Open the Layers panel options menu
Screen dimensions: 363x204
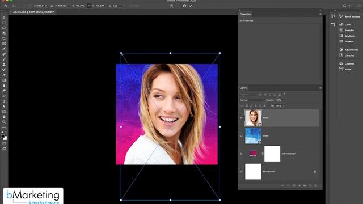pos(320,88)
